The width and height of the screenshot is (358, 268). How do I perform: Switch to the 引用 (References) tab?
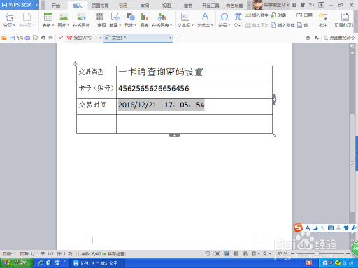[x=123, y=6]
